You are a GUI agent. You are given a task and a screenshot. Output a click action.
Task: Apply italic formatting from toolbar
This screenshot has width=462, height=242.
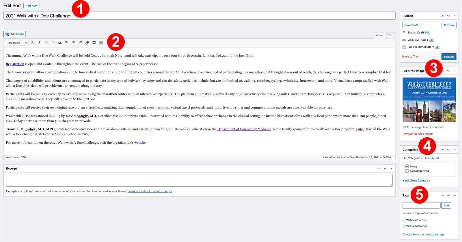39,43
